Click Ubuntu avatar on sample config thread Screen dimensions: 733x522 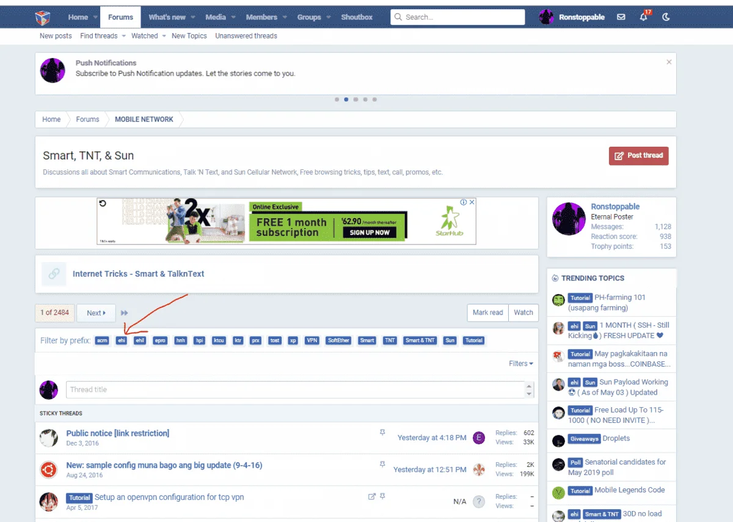click(x=49, y=469)
